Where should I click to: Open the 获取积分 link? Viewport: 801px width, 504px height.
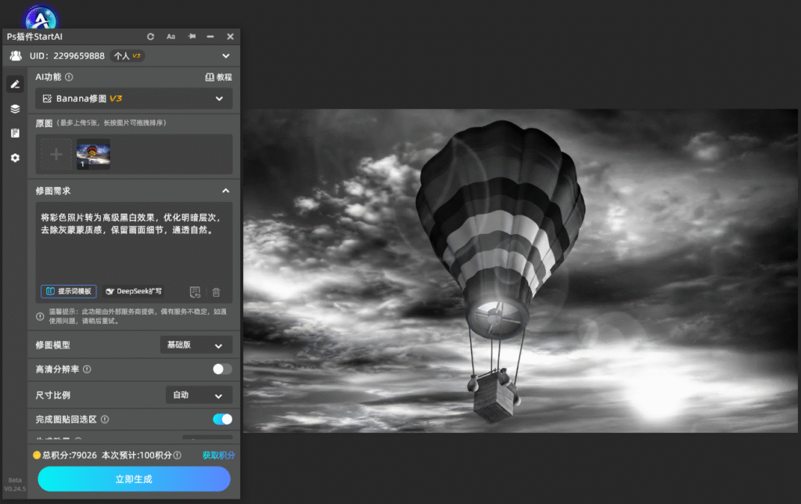(x=219, y=455)
